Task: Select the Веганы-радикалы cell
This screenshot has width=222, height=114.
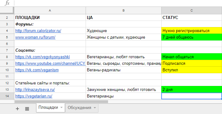Action: point(124,70)
